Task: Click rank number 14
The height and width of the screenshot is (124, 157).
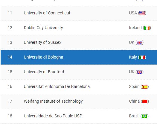Action: click(10, 57)
